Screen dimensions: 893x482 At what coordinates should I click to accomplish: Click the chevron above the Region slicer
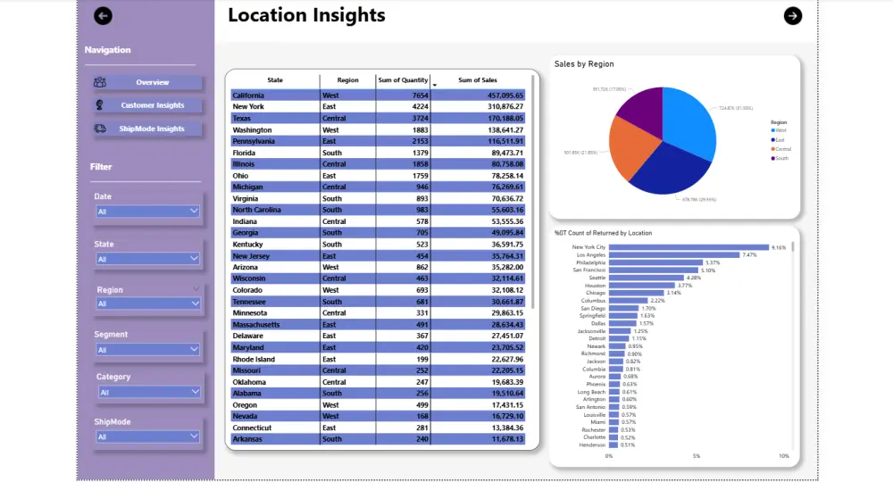pyautogui.click(x=196, y=289)
